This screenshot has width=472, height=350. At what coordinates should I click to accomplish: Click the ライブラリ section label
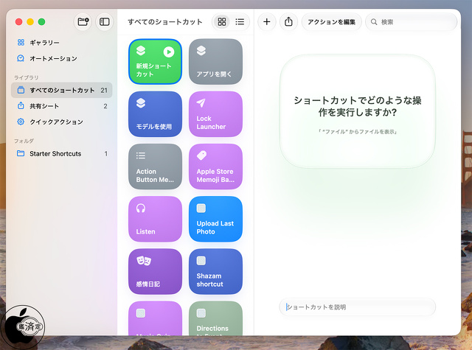pos(27,77)
